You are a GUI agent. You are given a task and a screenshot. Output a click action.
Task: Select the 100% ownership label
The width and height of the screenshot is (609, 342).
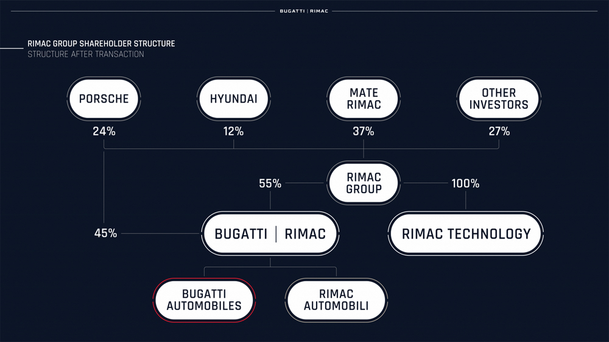465,183
